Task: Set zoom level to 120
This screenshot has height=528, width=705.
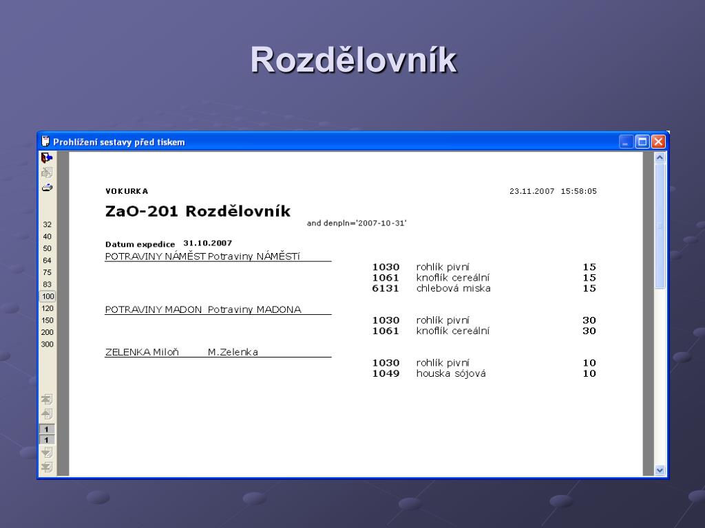Action: pyautogui.click(x=48, y=309)
